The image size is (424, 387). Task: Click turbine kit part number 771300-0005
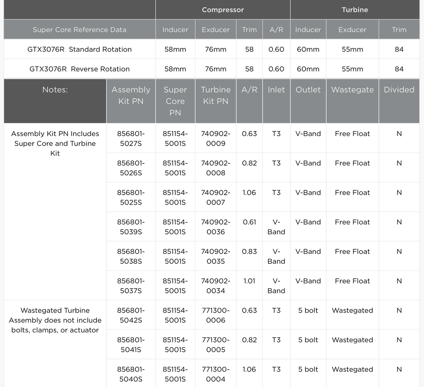(215, 344)
